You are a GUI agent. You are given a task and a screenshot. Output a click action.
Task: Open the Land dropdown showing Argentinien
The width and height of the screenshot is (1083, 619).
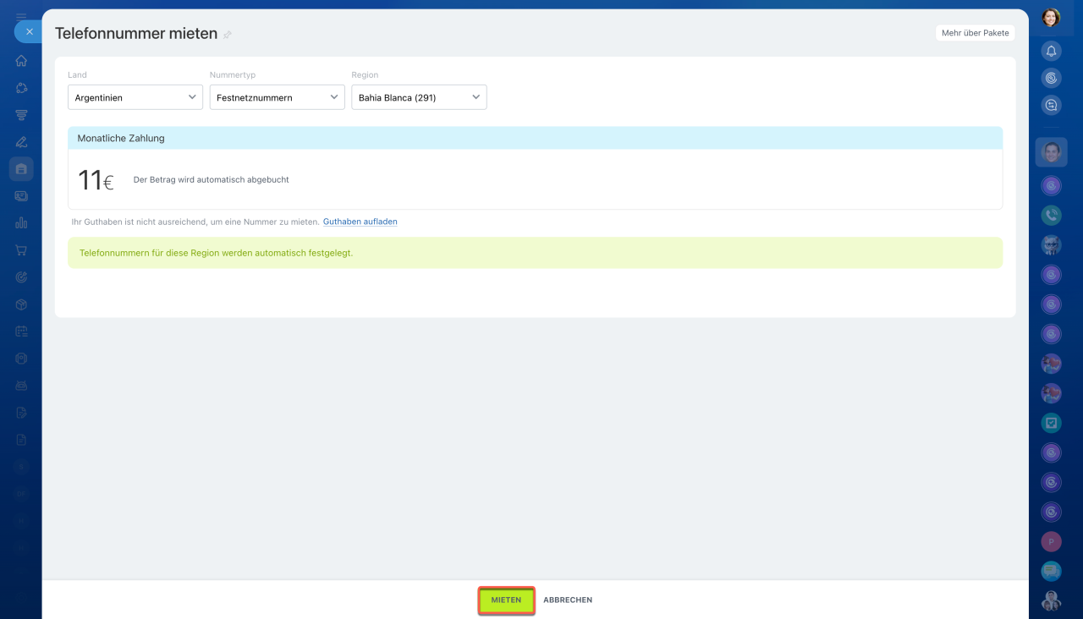pyautogui.click(x=135, y=97)
